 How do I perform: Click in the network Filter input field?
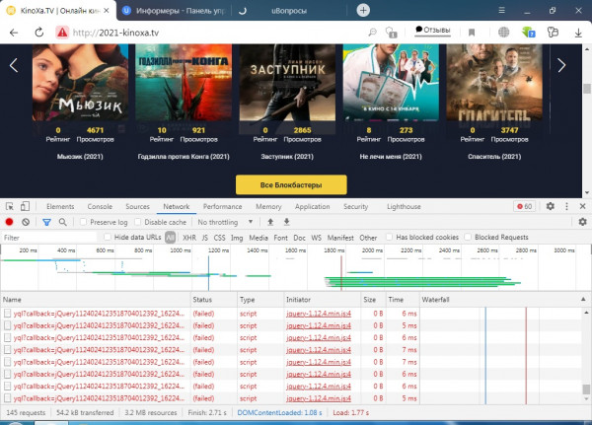point(49,238)
